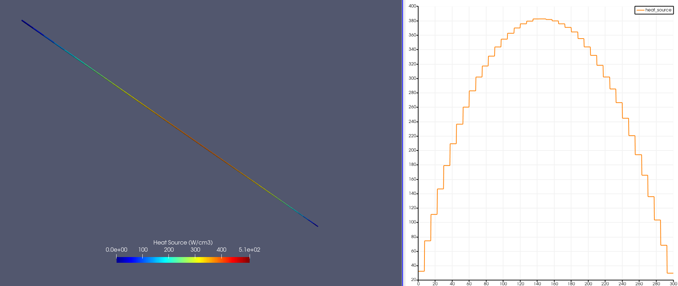Viewport: 678px width, 286px height.
Task: Click the '300' color bar label
Action: click(195, 250)
